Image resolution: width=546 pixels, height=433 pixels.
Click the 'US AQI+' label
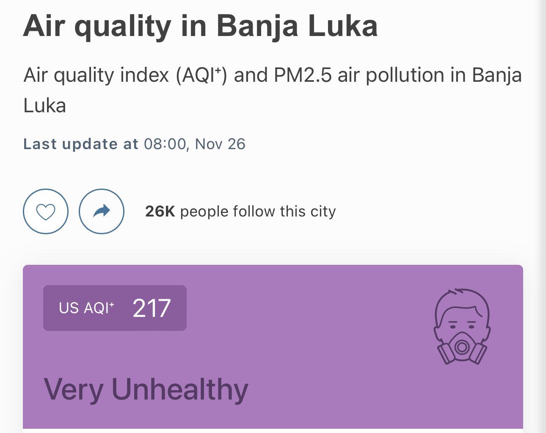[x=87, y=308]
